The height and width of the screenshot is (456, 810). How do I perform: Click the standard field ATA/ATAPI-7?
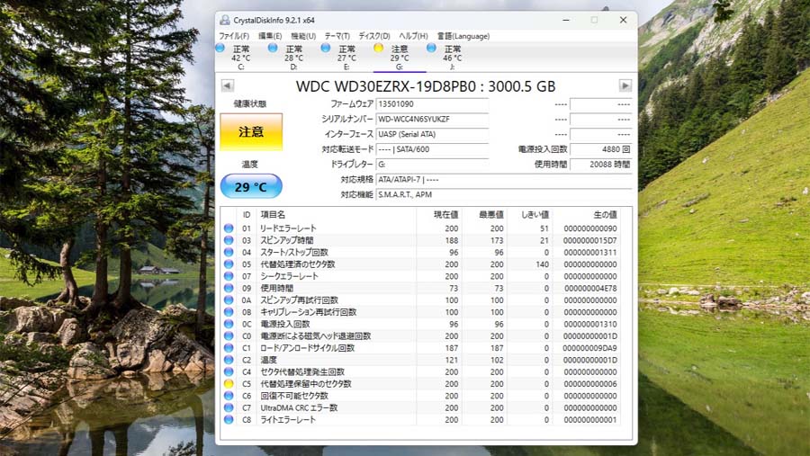click(x=504, y=180)
